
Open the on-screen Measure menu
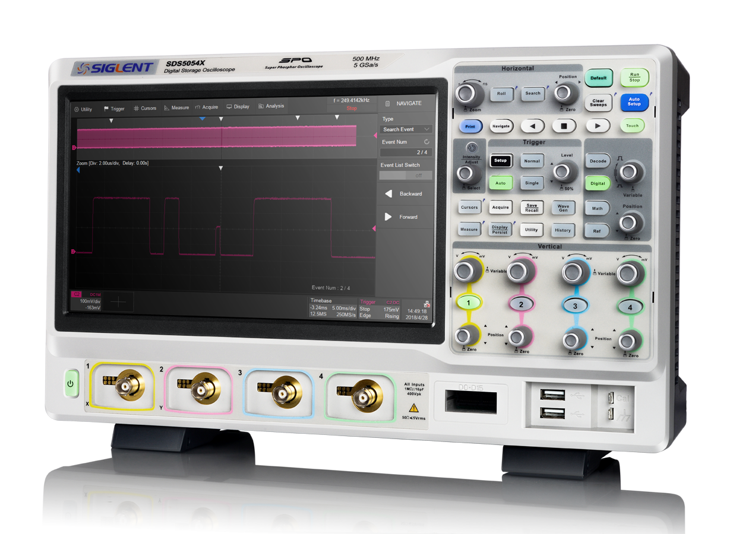pos(176,108)
